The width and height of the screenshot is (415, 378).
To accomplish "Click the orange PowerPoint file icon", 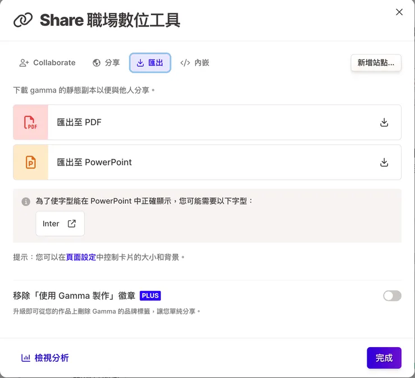I will (31, 162).
